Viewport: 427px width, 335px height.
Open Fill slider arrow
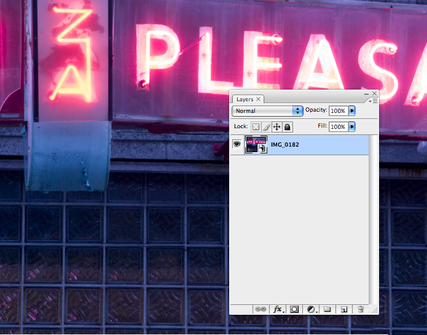(352, 127)
